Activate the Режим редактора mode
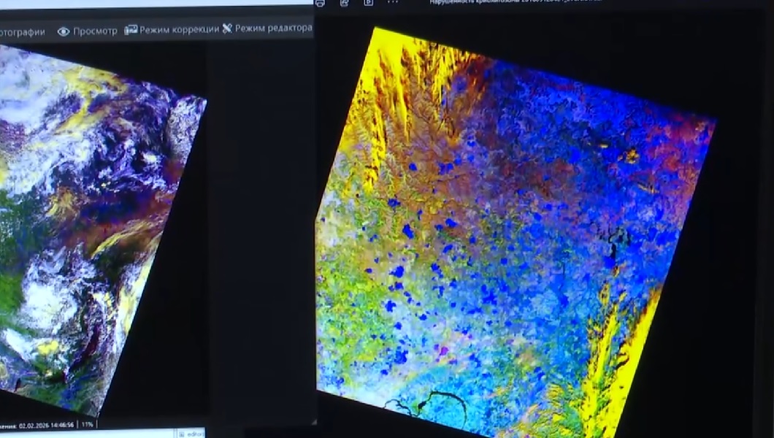Screen dimensions: 774x438 point(273,28)
